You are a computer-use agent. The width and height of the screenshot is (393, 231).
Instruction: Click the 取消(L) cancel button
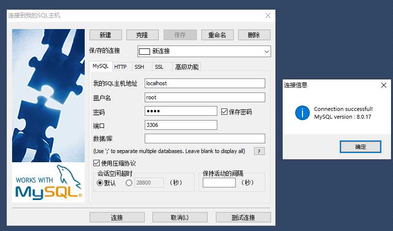[180, 217]
